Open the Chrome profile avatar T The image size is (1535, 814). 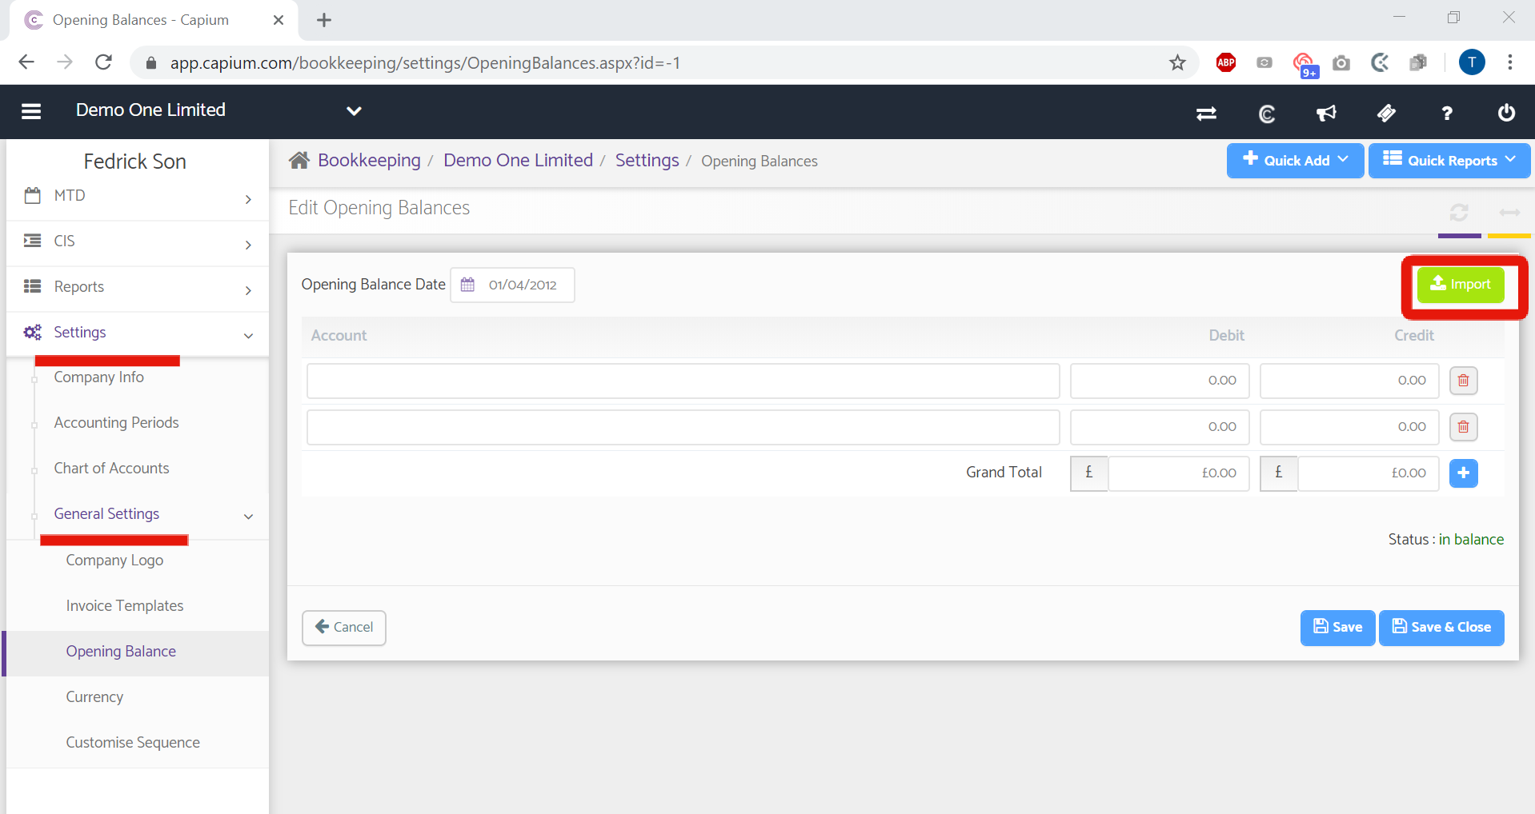(1472, 62)
